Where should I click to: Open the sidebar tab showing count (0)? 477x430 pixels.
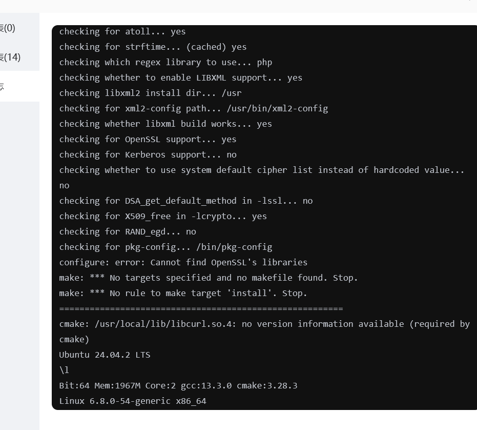click(10, 28)
